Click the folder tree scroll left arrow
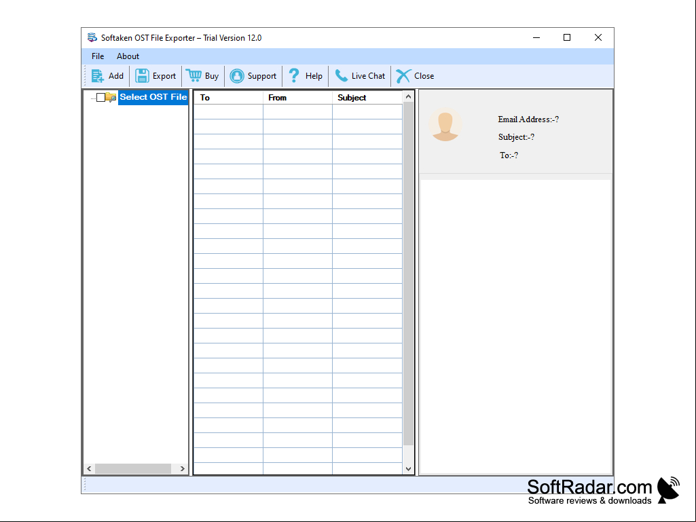The image size is (696, 522). [89, 469]
